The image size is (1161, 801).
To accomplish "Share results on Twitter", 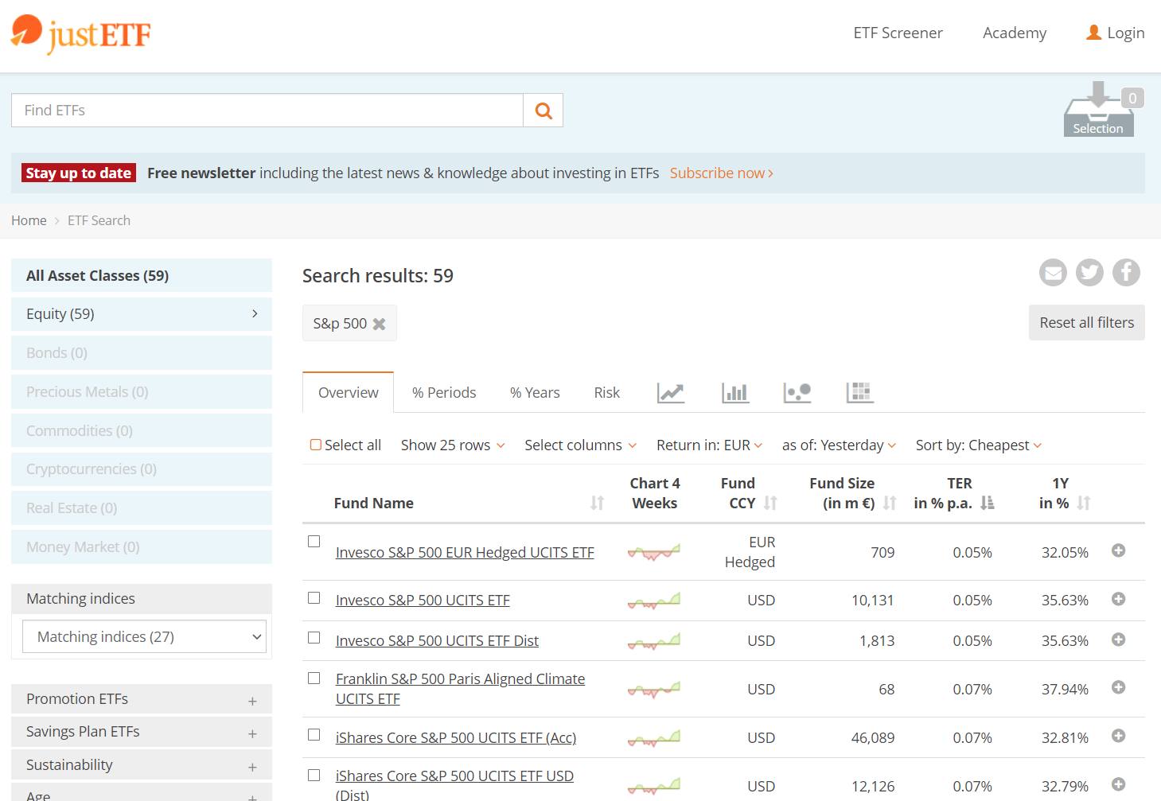I will point(1089,273).
